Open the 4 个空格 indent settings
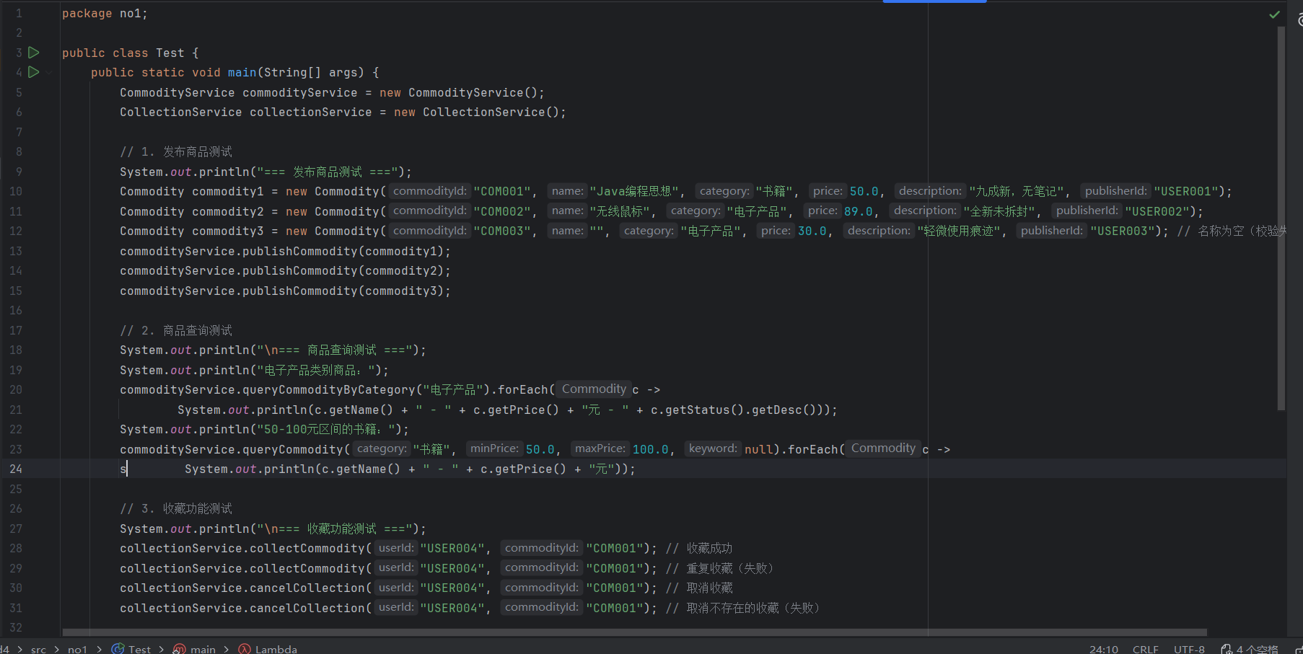Viewport: 1303px width, 654px height. pyautogui.click(x=1257, y=649)
